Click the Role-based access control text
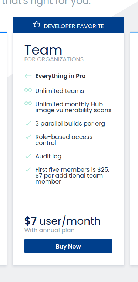This screenshot has height=282, width=138. (64, 140)
